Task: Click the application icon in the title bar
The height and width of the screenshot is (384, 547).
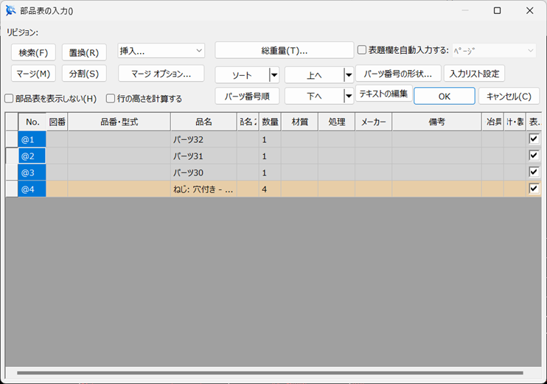Action: (x=10, y=11)
